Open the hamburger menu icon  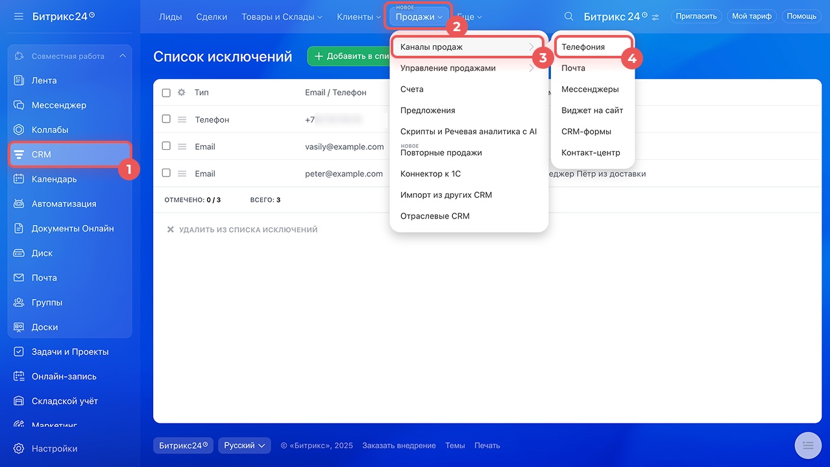tap(18, 16)
